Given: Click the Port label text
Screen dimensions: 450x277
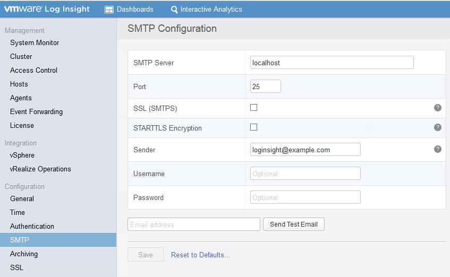Looking at the screenshot, I should pos(140,86).
